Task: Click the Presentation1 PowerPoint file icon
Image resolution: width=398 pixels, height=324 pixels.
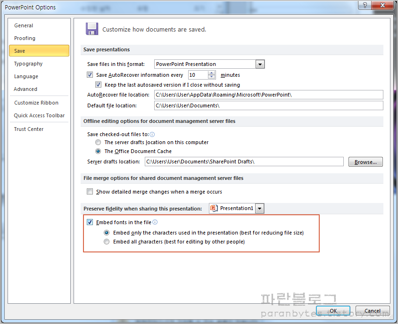Action: point(214,208)
